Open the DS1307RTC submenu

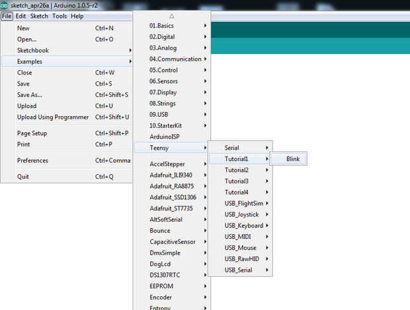click(x=172, y=275)
